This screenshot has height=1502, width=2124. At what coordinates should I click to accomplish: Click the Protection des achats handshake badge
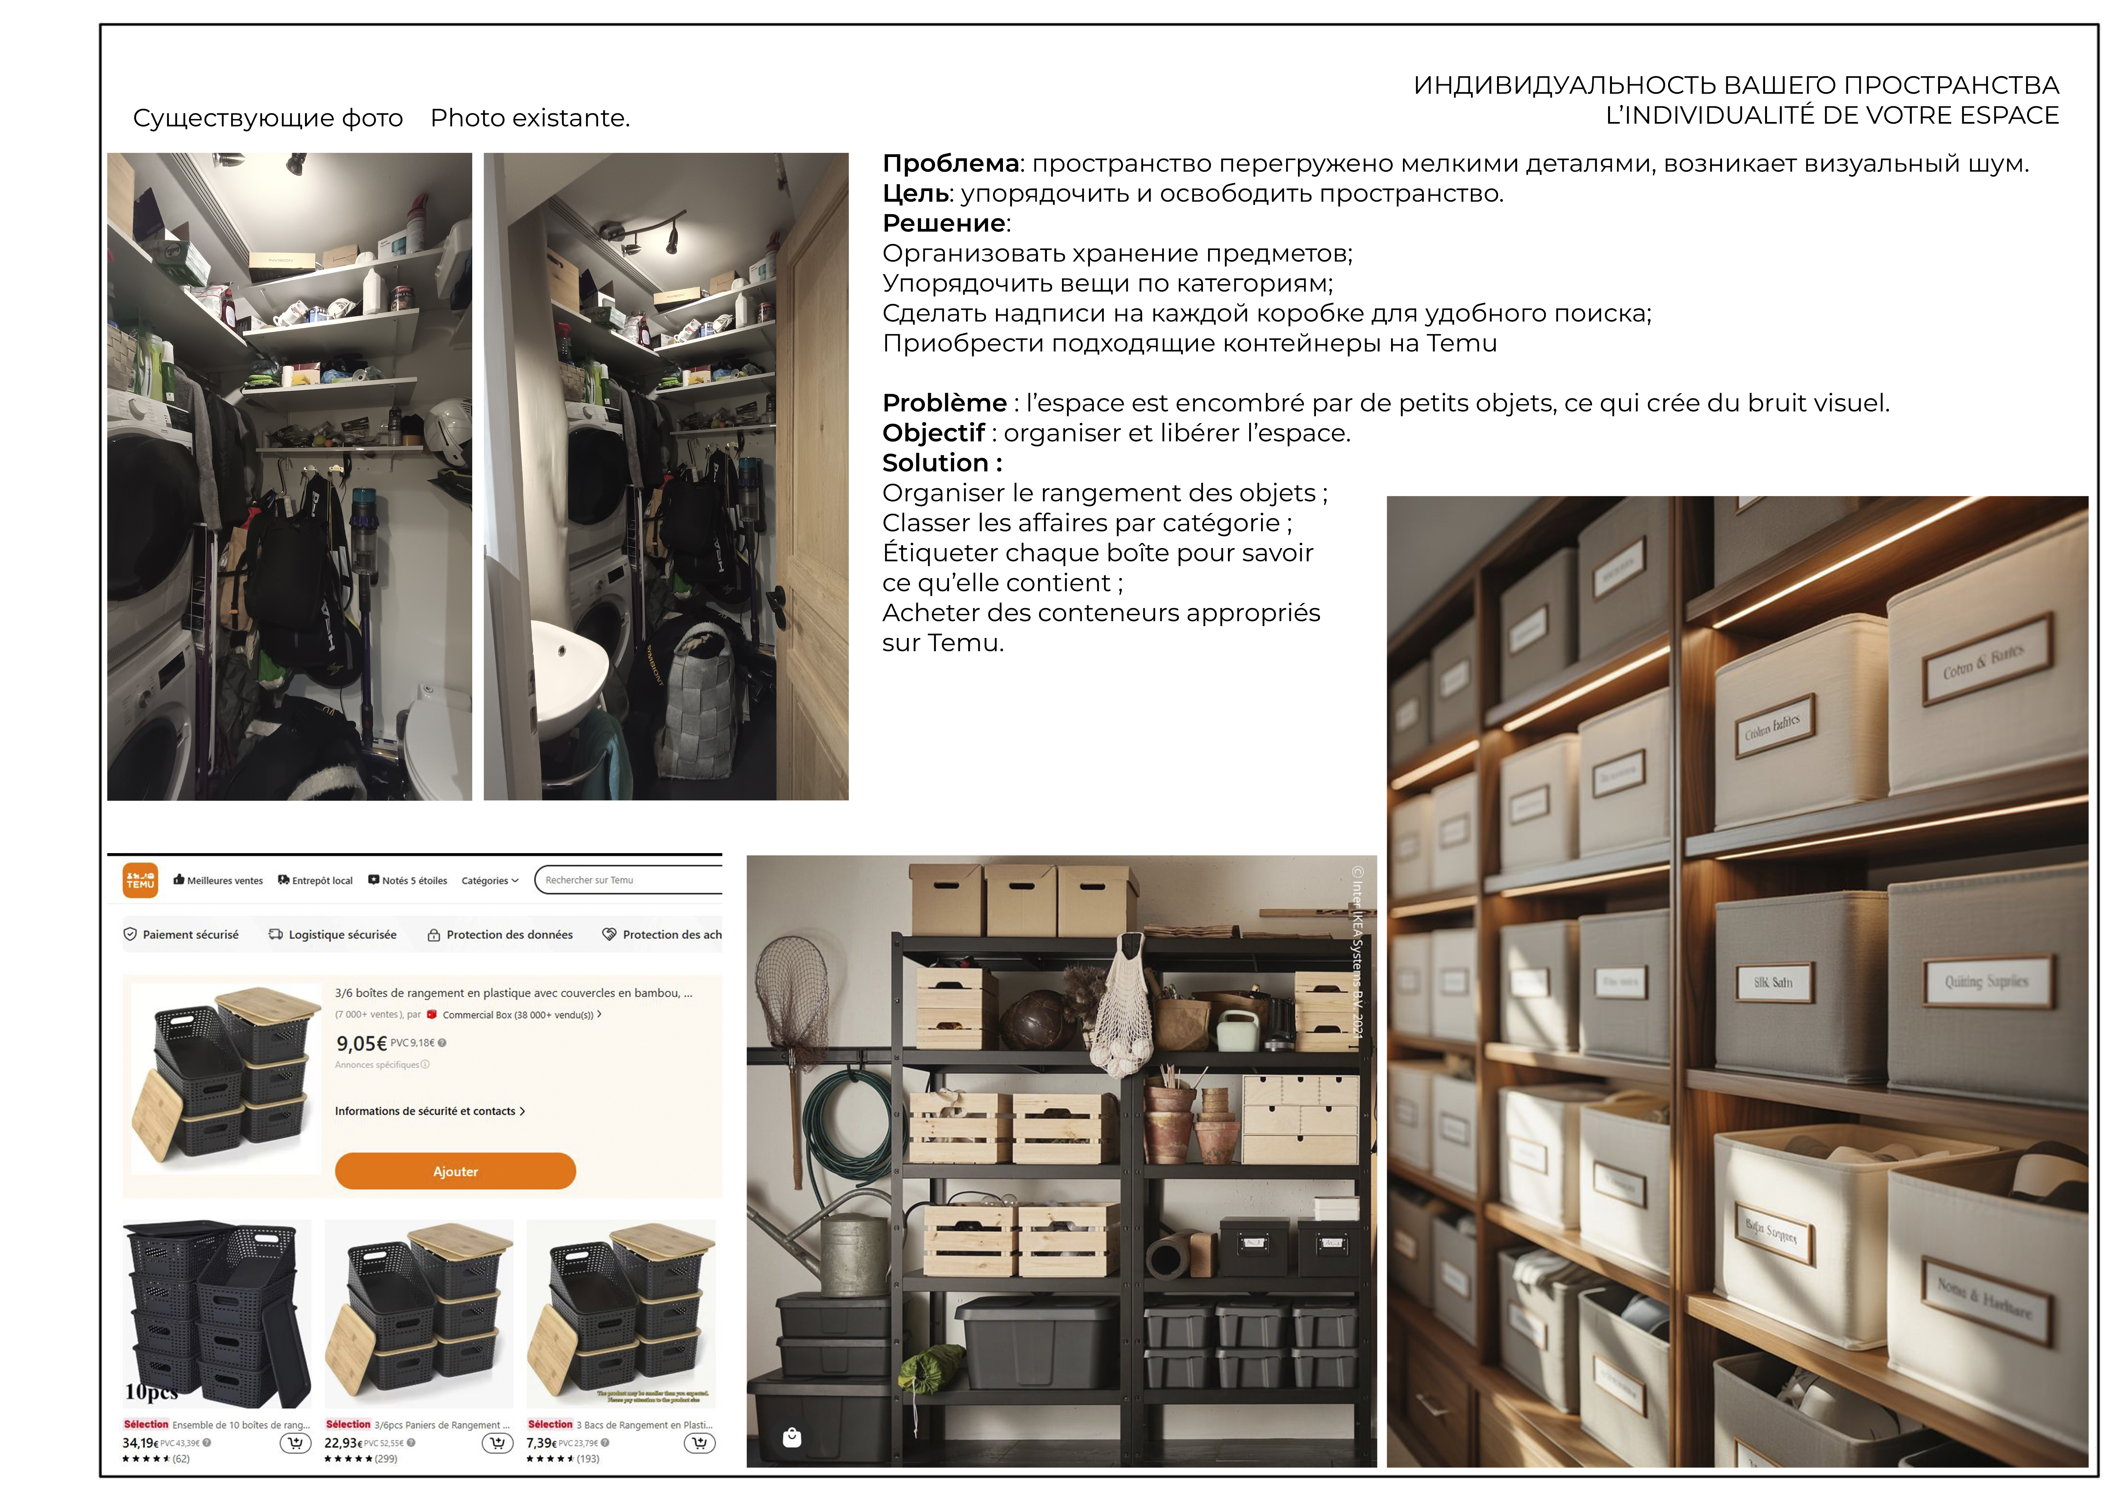(x=662, y=935)
